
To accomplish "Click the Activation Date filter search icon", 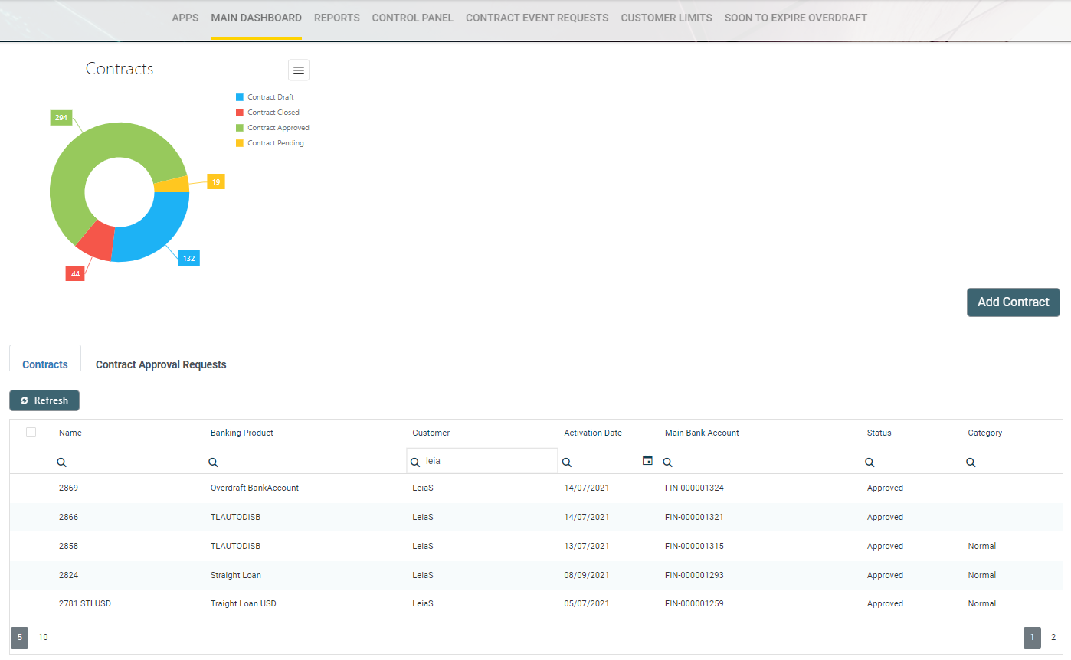I will click(x=567, y=462).
